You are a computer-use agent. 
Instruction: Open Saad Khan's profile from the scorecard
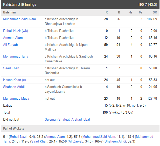(11, 68)
